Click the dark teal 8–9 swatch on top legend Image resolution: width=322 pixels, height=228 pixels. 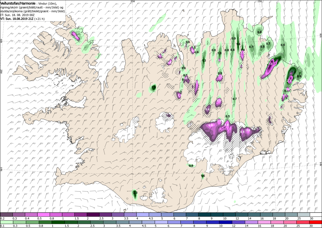pyautogui.click(x=204, y=215)
